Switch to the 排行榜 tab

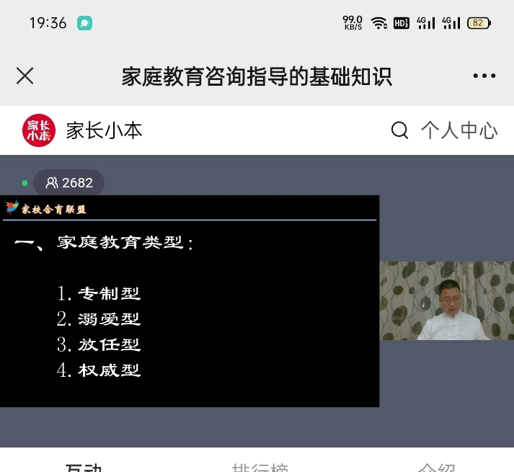click(x=260, y=467)
